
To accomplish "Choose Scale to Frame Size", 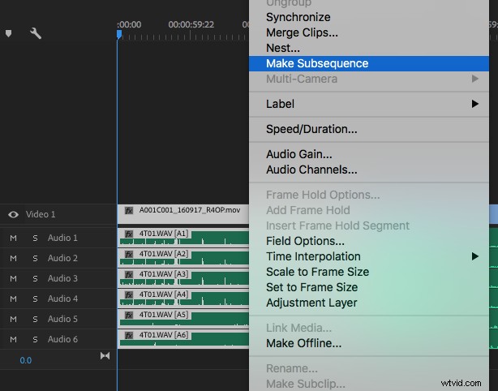I will [369, 272].
